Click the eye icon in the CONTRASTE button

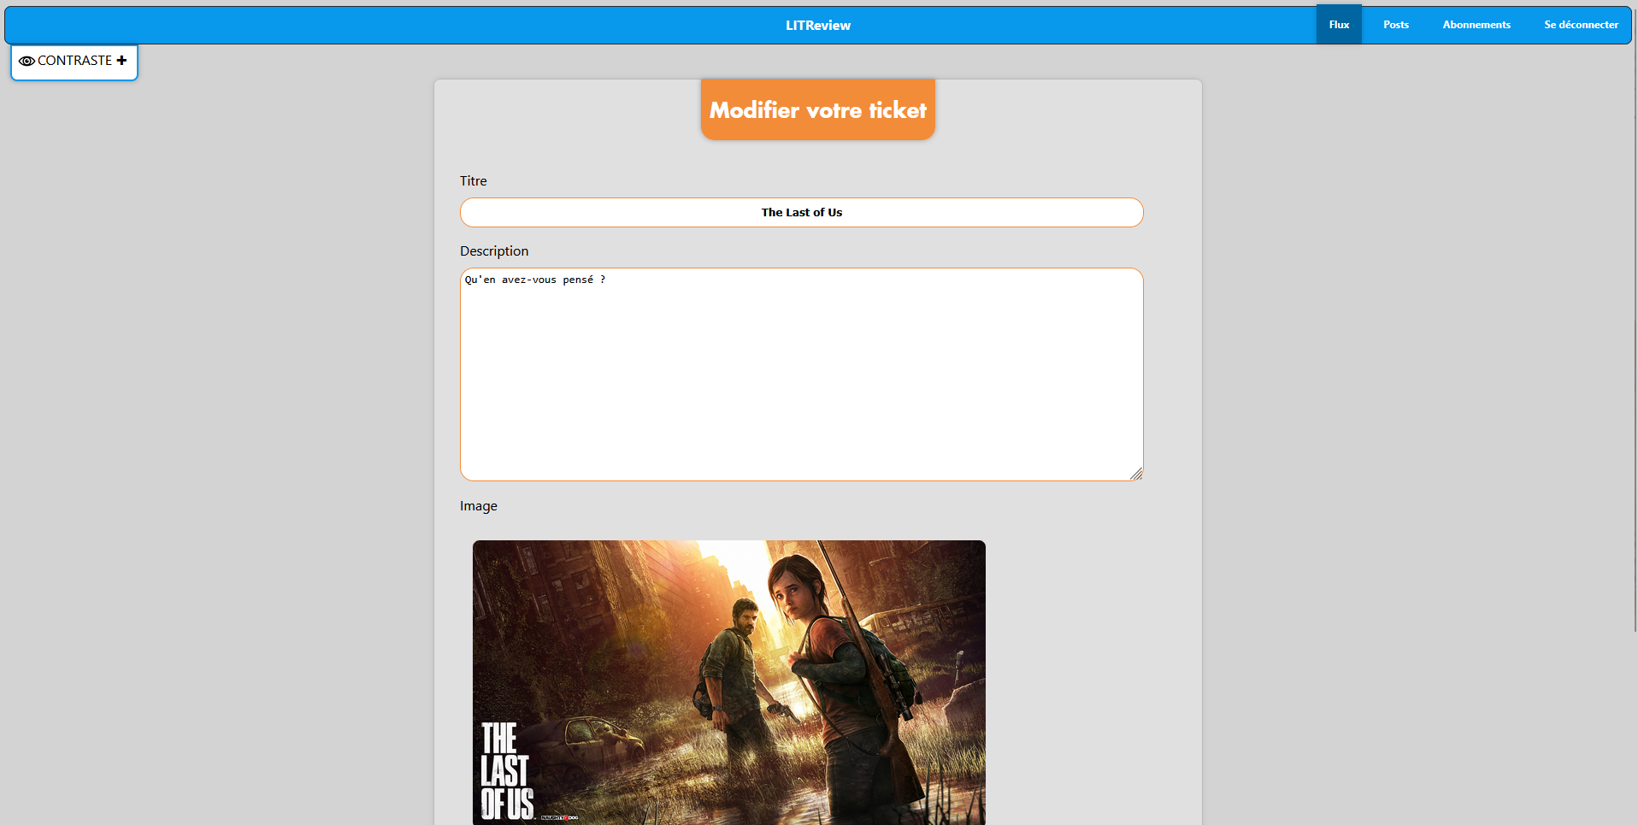(27, 62)
